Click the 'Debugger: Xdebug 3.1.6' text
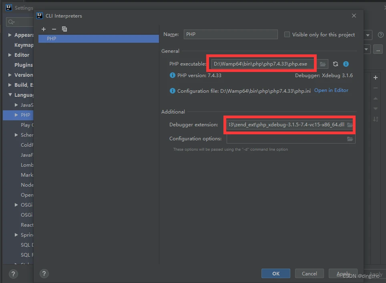The height and width of the screenshot is (283, 386). pos(324,76)
